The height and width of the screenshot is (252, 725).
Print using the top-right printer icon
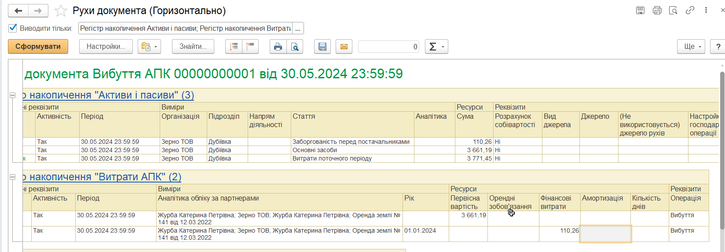[x=657, y=10]
